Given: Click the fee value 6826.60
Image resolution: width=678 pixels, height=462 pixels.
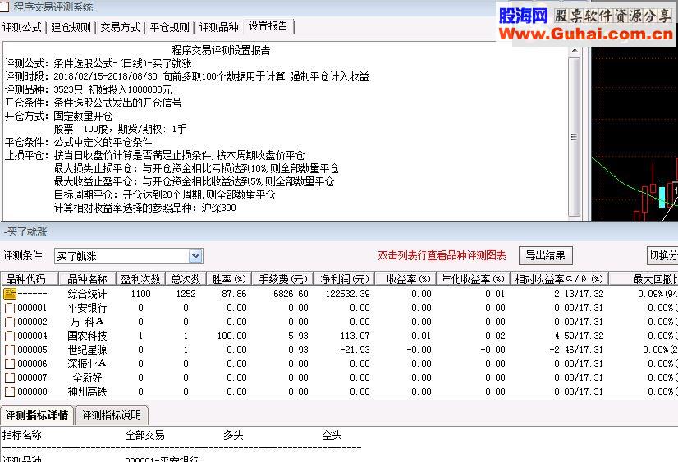Looking at the screenshot, I should click(x=291, y=294).
